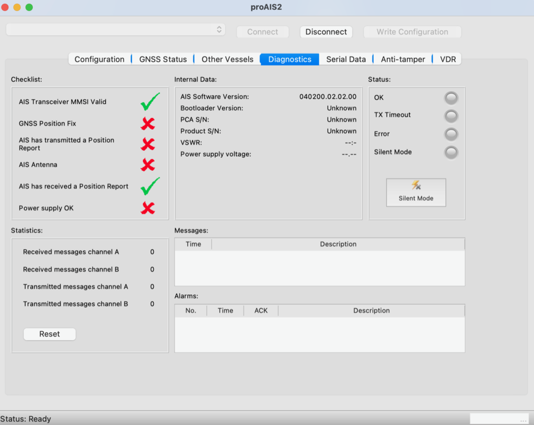Image resolution: width=534 pixels, height=425 pixels.
Task: Go to the Other Vessels tab
Action: click(x=227, y=59)
